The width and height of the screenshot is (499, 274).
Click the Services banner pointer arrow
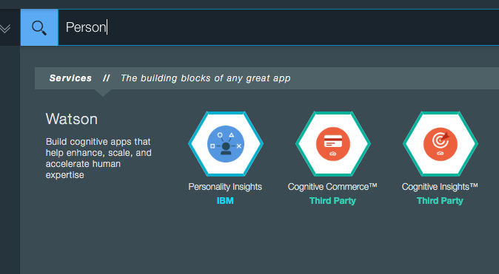coord(103,93)
